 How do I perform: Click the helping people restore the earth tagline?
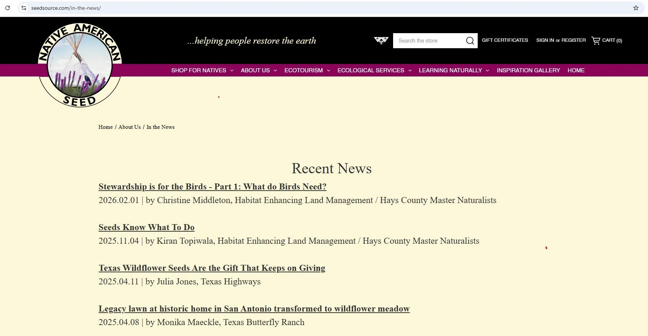(x=251, y=41)
